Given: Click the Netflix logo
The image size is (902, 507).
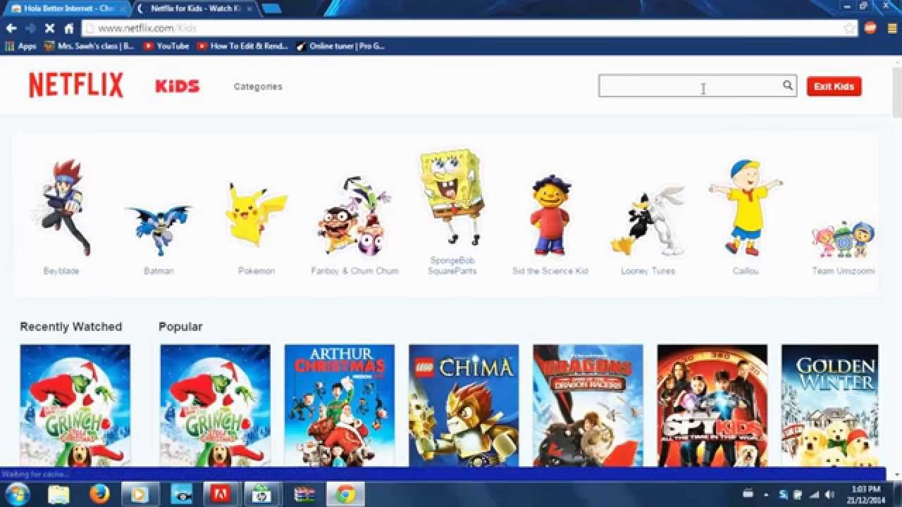Looking at the screenshot, I should [76, 85].
